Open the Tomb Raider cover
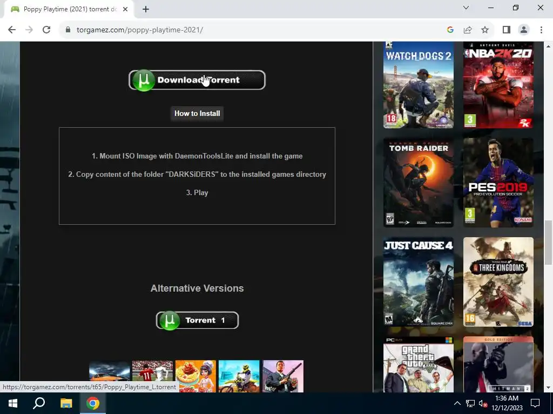Image resolution: width=553 pixels, height=414 pixels. [x=419, y=183]
